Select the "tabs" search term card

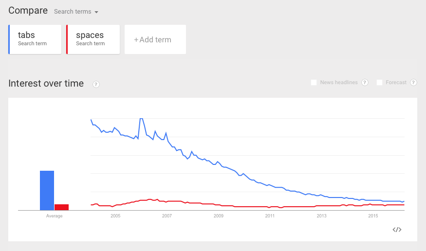click(35, 39)
